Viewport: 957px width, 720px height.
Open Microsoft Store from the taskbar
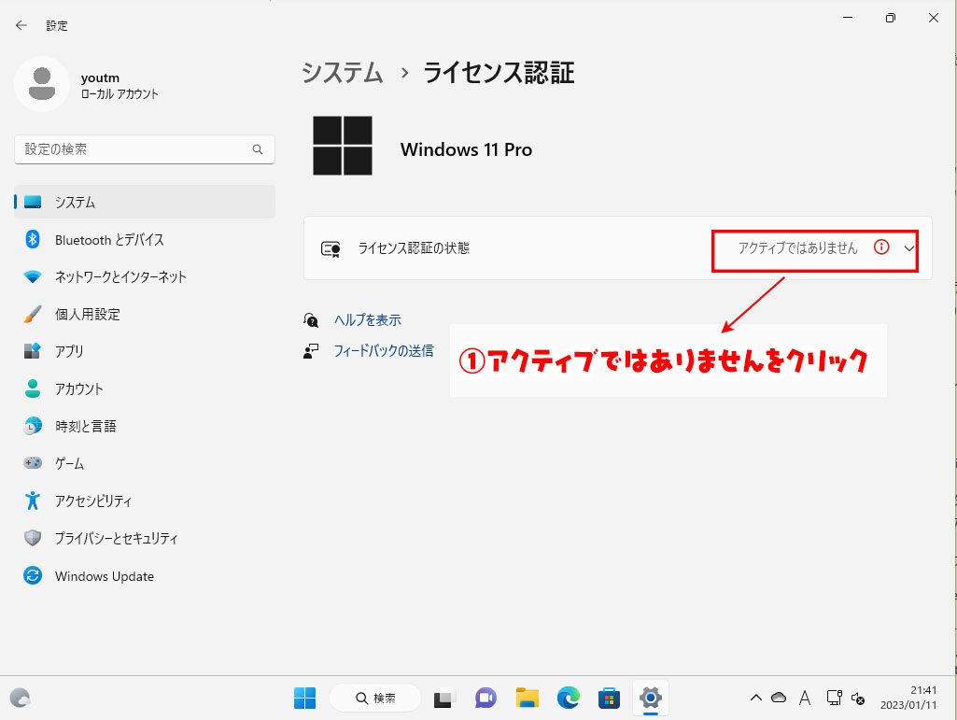coord(609,698)
